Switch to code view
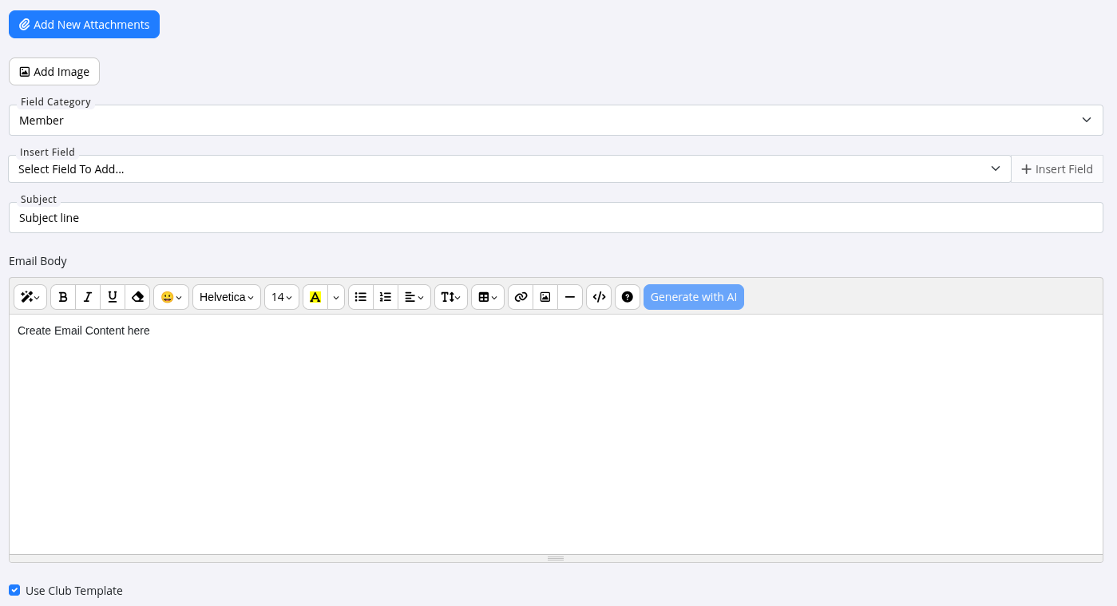 point(599,297)
